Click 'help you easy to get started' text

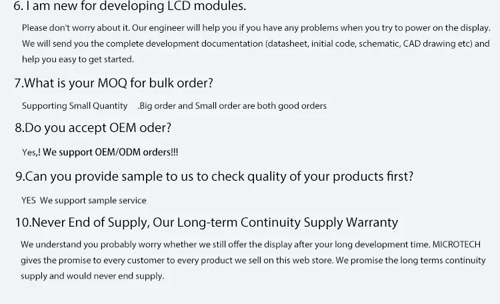click(x=77, y=59)
